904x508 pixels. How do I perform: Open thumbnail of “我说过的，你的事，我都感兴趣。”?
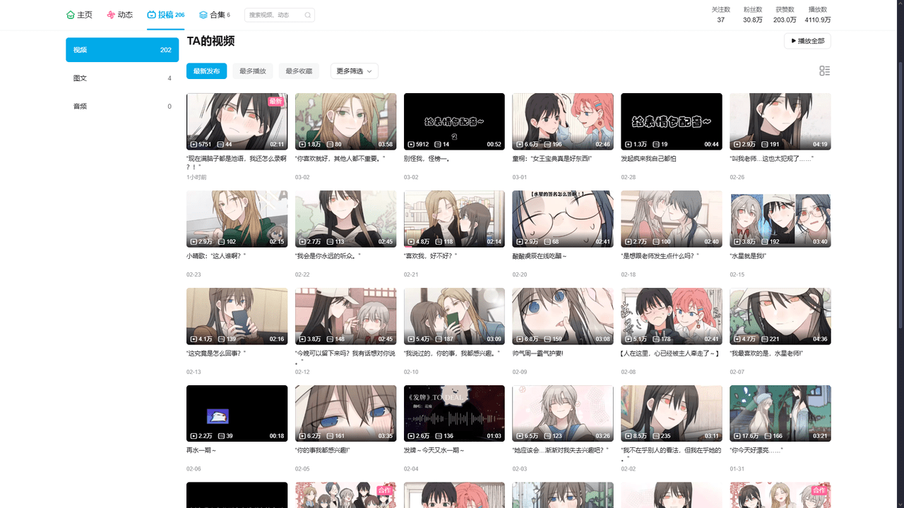[x=455, y=316]
